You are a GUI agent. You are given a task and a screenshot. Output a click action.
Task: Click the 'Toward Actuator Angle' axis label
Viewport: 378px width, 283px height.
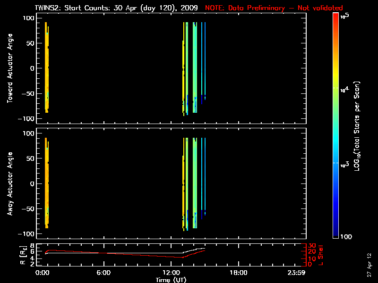9,69
